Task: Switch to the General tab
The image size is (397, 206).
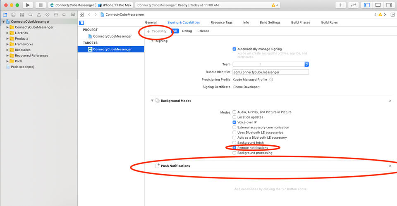Action: 151,22
